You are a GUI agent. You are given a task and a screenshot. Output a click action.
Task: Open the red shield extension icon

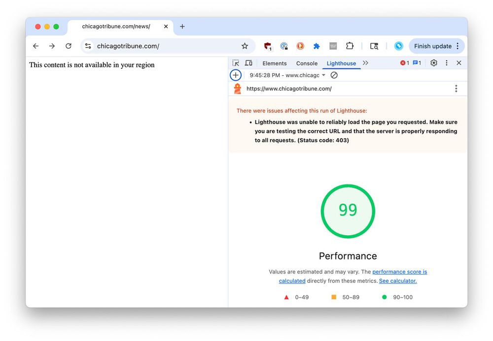(268, 46)
